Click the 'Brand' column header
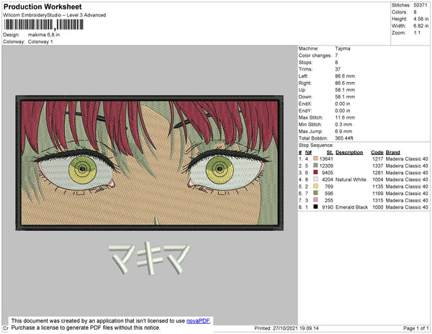Viewport: 432px width, 334px height. click(x=392, y=153)
